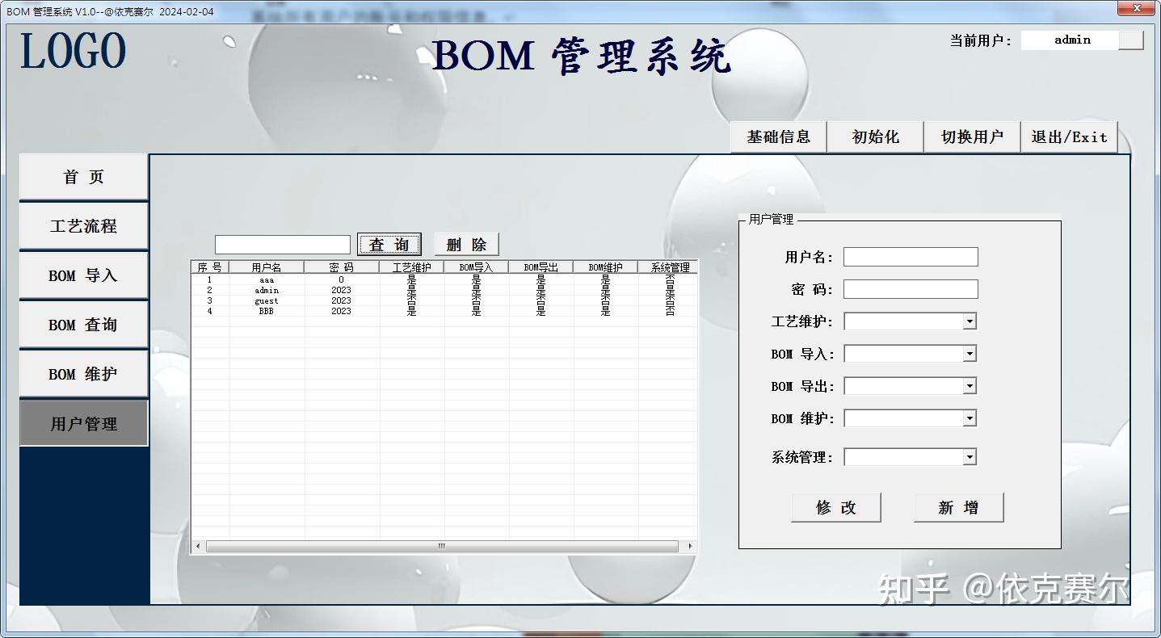Click 退出/Exit to quit the system
1161x638 pixels.
[x=1069, y=136]
